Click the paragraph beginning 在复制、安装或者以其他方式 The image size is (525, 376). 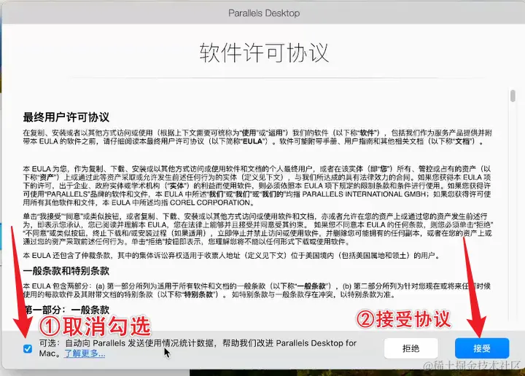(257, 137)
